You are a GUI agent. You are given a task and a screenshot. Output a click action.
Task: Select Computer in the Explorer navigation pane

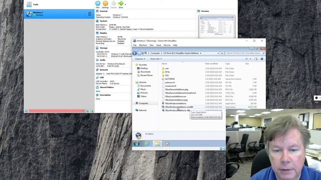coord(143,103)
